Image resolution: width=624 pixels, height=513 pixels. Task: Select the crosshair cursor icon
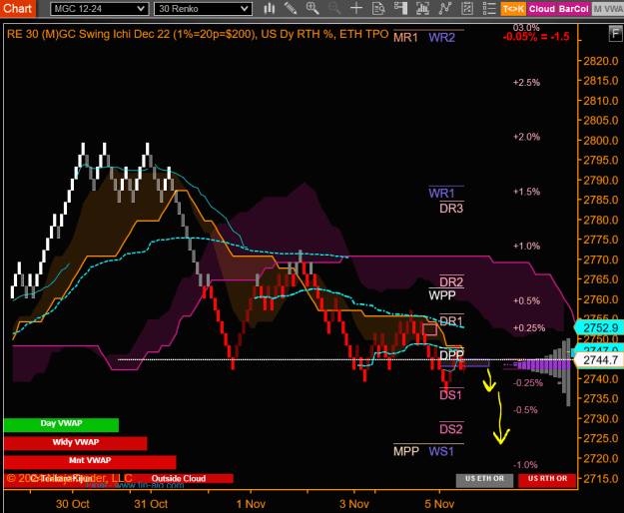pos(356,8)
